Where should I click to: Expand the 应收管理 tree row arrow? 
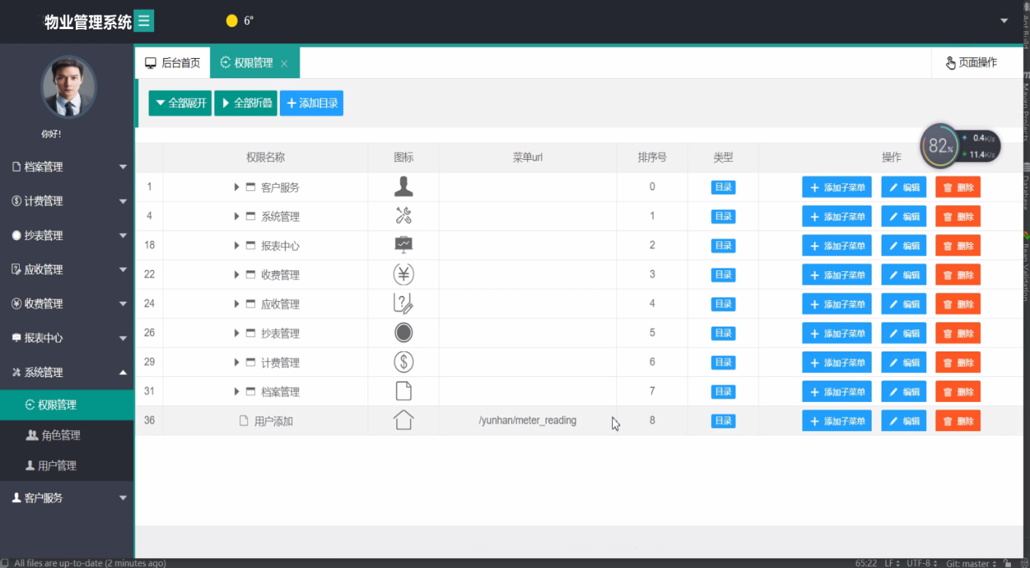click(237, 304)
